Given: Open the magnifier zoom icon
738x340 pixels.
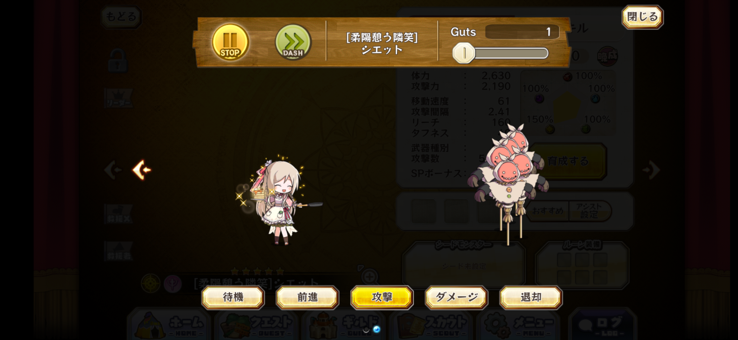Looking at the screenshot, I should point(369,277).
